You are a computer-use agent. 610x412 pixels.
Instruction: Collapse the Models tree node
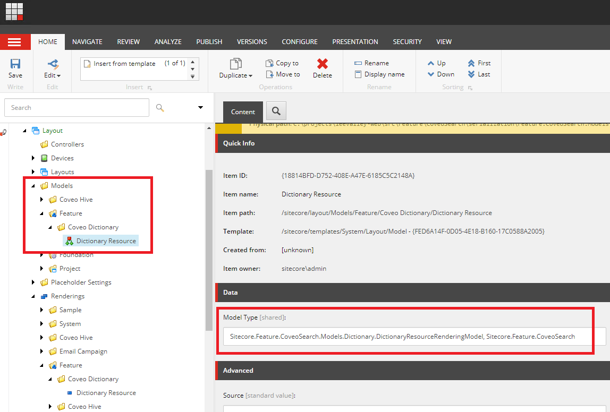tap(33, 186)
